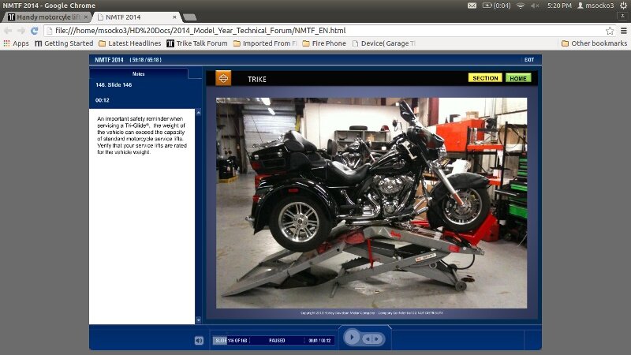Click the 5:20 PM clock
Screen dimensions: 631x355
[559, 6]
